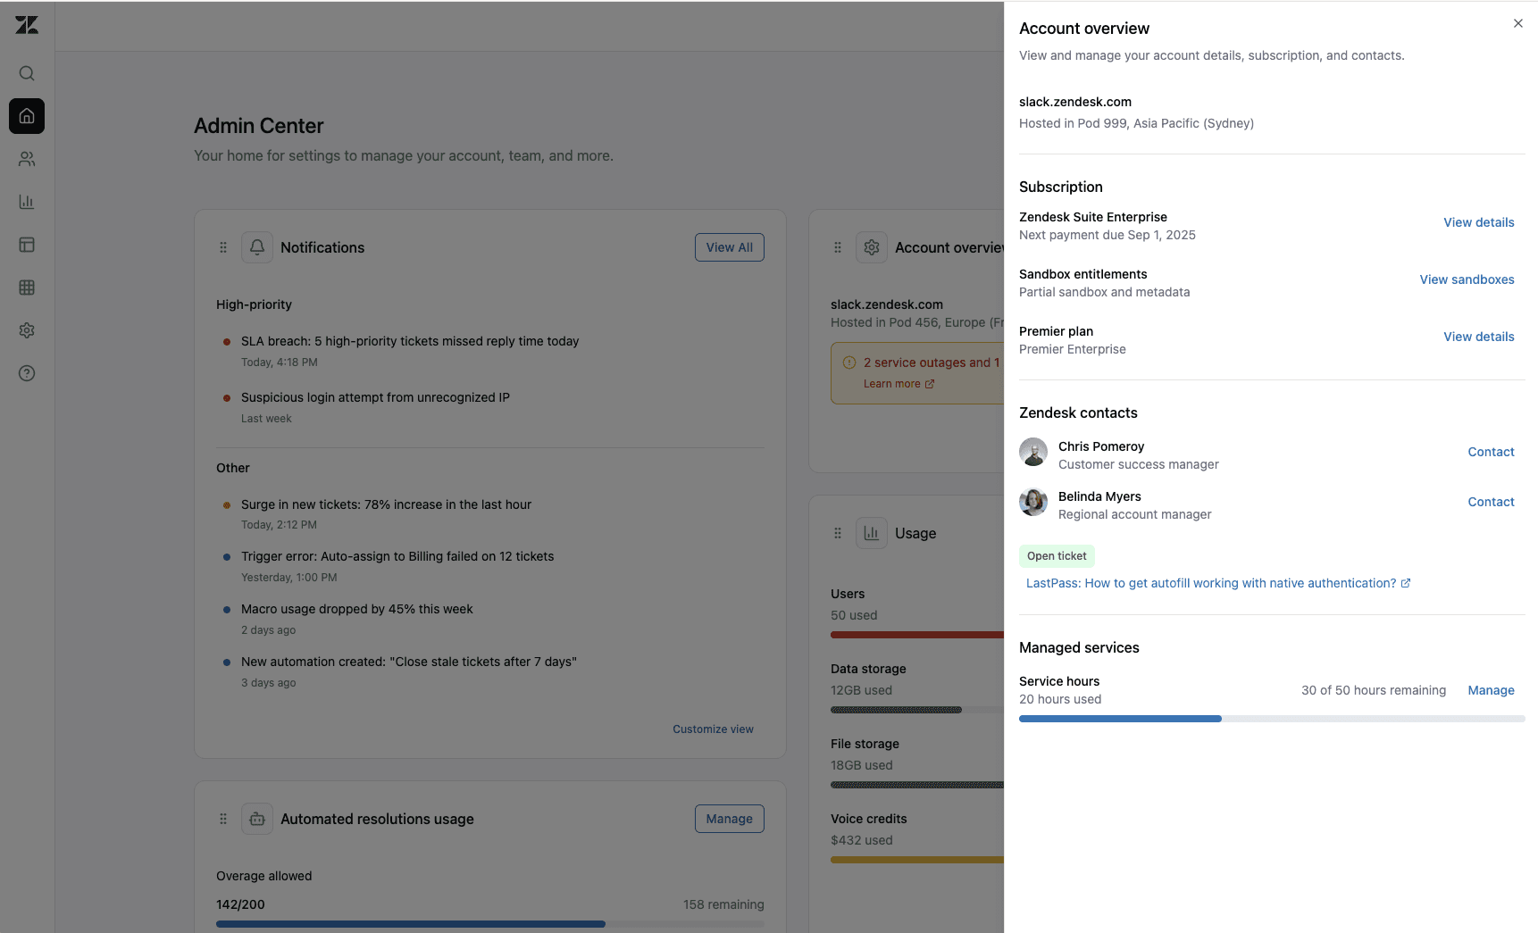
Task: Click the Service hours progress bar
Action: pos(1272,719)
